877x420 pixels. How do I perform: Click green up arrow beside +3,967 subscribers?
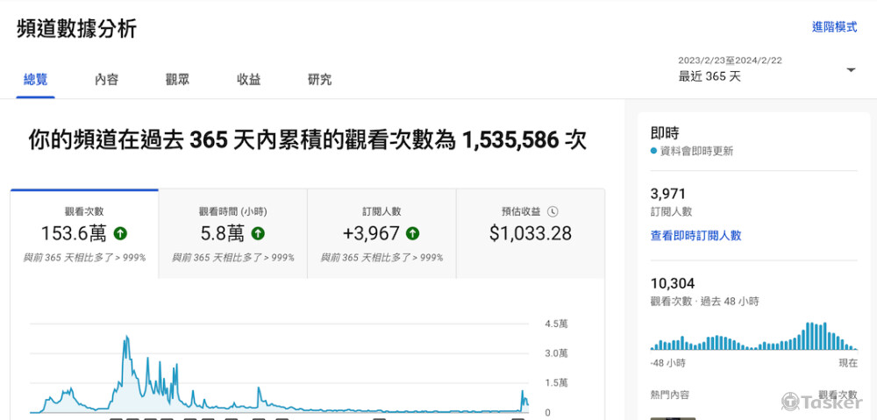pos(412,233)
